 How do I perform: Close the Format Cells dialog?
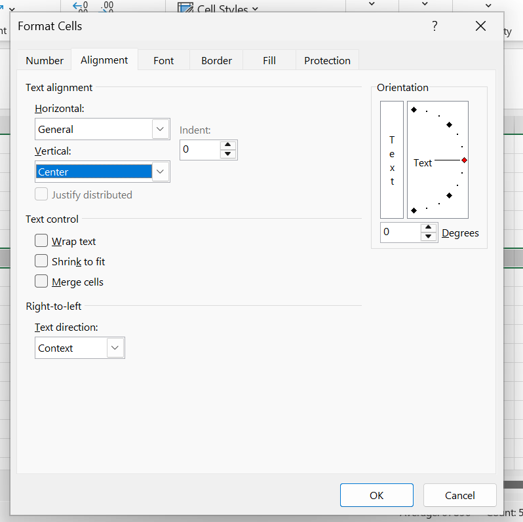point(480,26)
